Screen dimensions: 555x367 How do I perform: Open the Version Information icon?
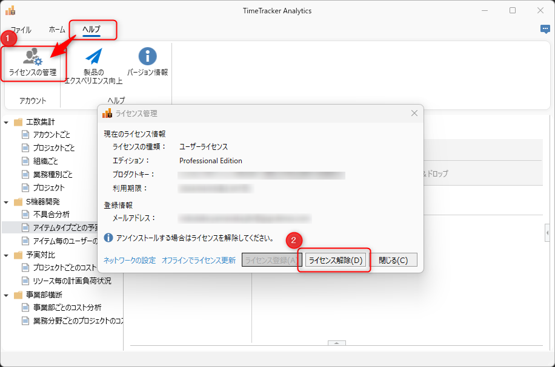click(147, 57)
